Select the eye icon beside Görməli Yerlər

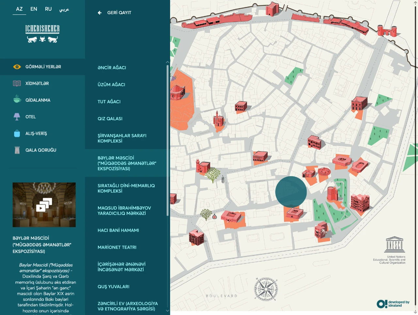[x=17, y=67]
